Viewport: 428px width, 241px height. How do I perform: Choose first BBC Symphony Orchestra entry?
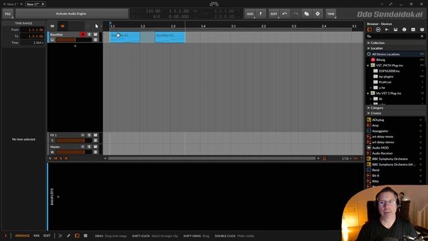click(x=395, y=159)
